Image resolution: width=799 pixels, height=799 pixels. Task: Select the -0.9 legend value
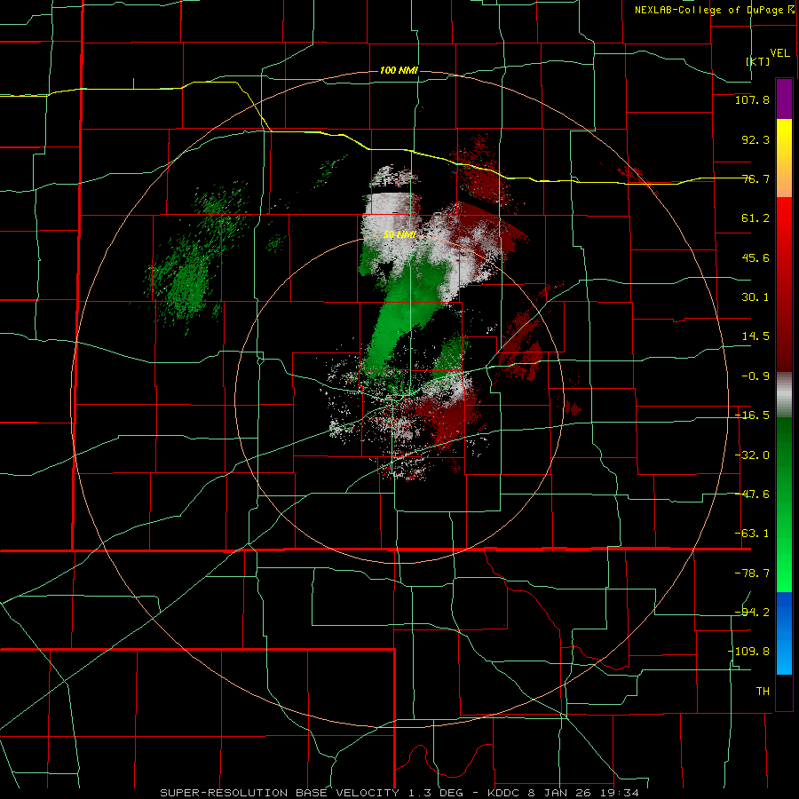click(755, 376)
